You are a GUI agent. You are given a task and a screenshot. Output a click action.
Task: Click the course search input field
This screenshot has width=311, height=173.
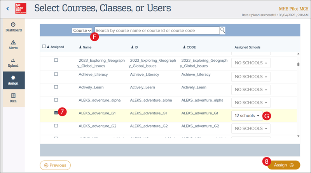coord(157,30)
